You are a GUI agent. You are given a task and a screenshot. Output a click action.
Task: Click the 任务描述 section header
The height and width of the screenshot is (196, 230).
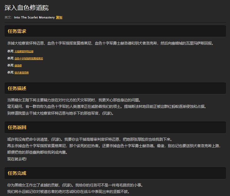(17, 88)
